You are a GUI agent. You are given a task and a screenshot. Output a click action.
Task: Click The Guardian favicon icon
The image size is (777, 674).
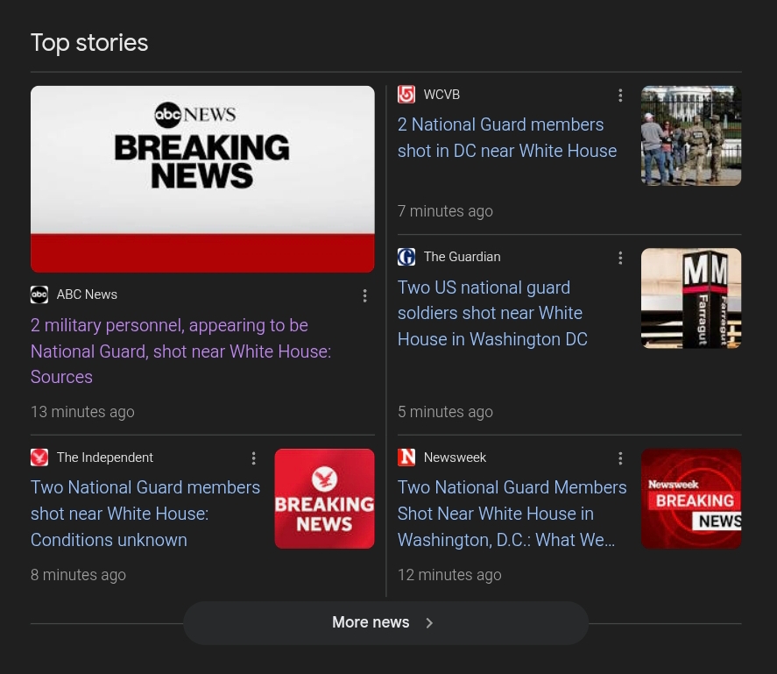[x=406, y=257]
